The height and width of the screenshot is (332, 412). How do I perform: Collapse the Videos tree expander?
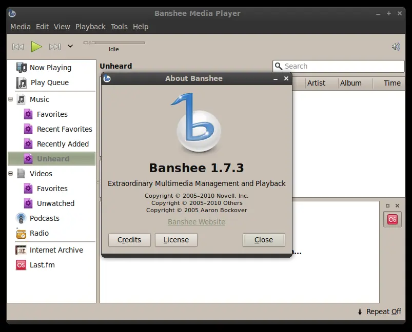10,174
